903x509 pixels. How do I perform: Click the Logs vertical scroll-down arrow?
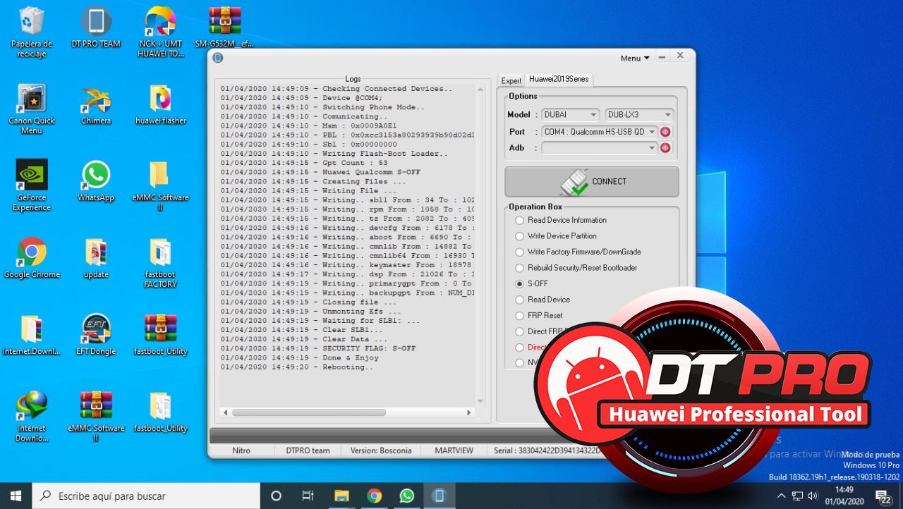click(x=480, y=401)
